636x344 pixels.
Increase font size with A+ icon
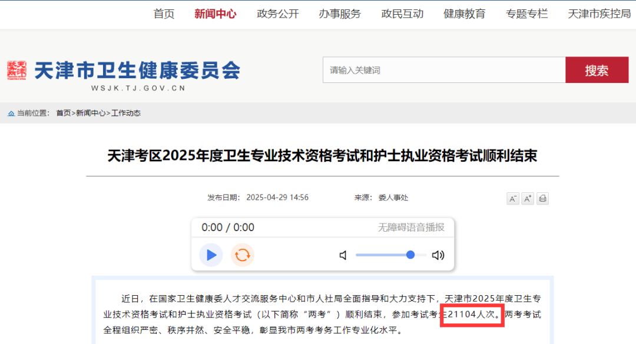coord(528,198)
